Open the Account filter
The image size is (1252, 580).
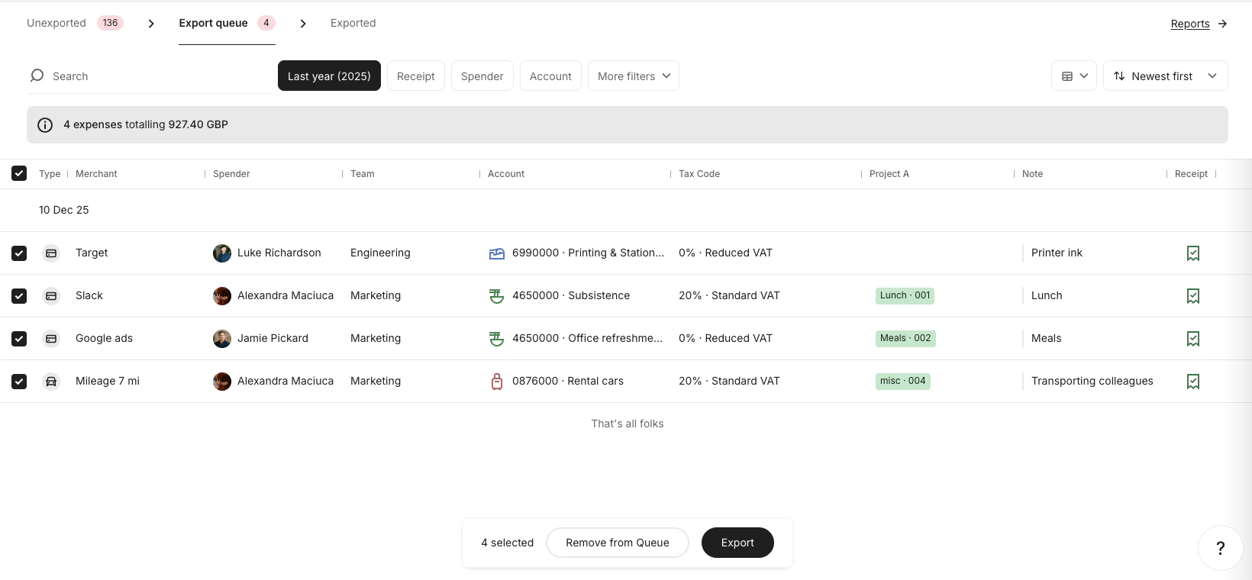tap(550, 76)
